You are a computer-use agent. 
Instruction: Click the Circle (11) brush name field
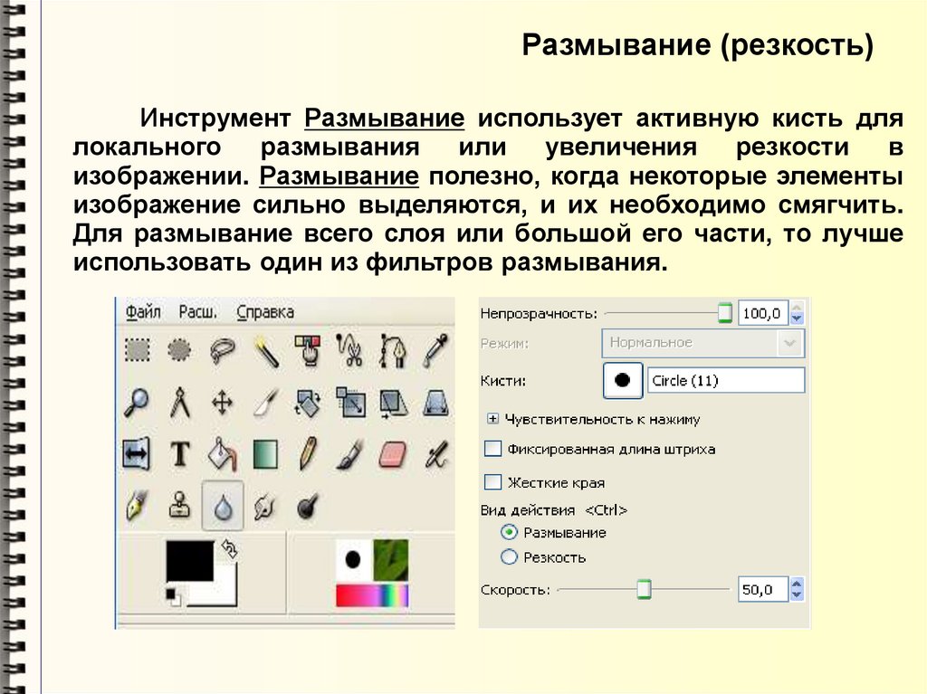tap(726, 380)
